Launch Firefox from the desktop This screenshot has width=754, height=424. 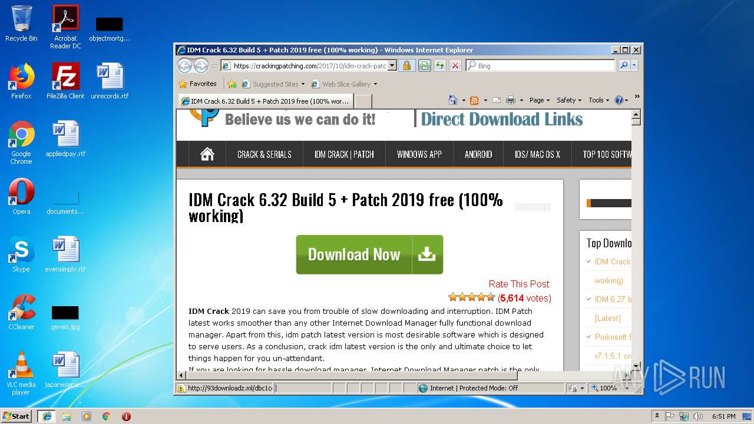[21, 81]
